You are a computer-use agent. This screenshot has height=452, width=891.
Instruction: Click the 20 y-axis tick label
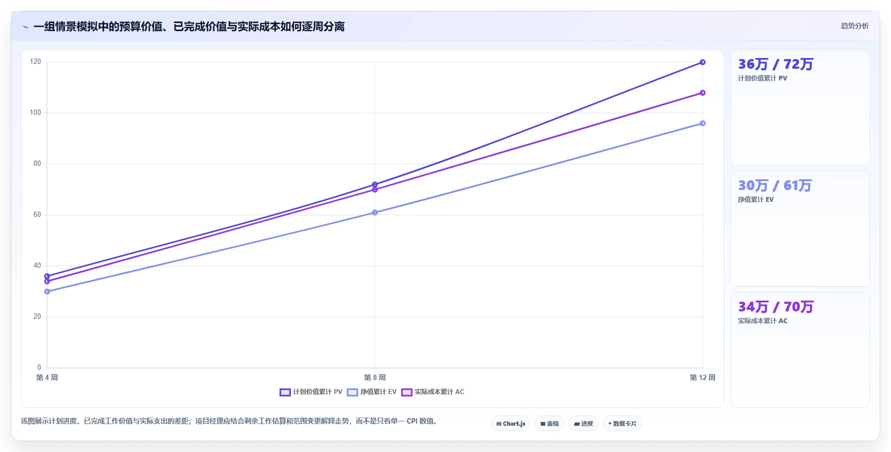(x=37, y=317)
